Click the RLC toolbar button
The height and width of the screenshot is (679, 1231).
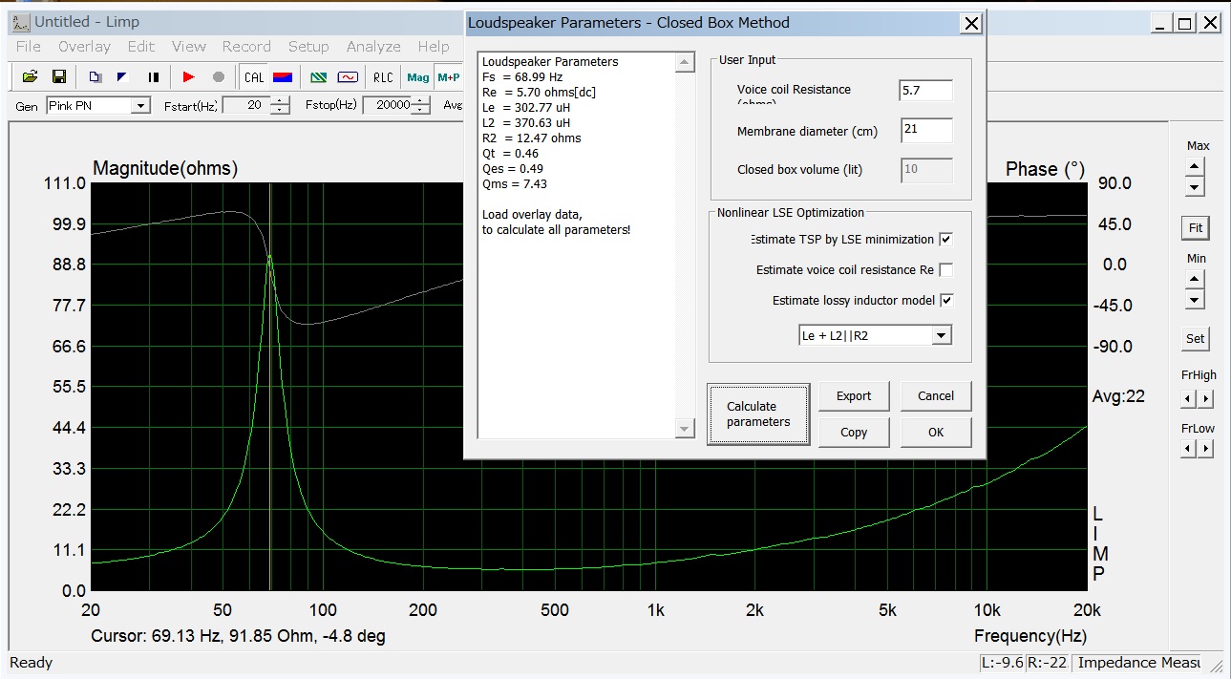coord(383,76)
